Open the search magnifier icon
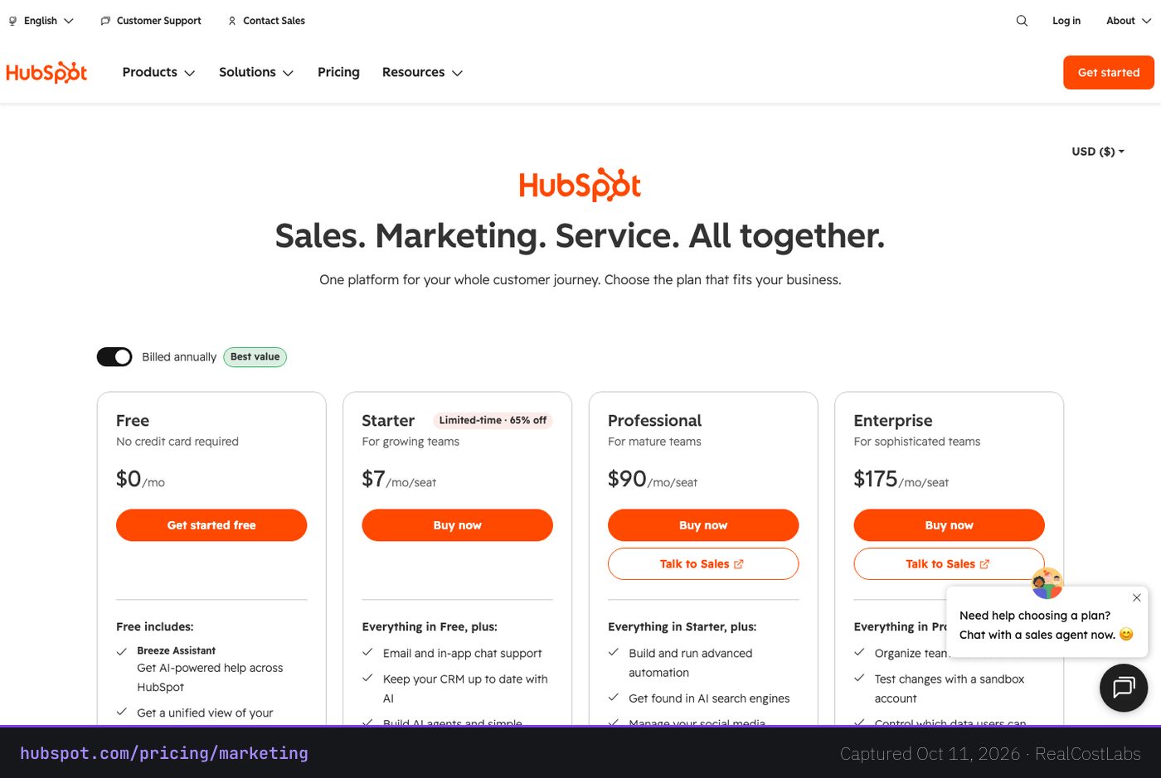Image resolution: width=1161 pixels, height=778 pixels. pos(1022,21)
